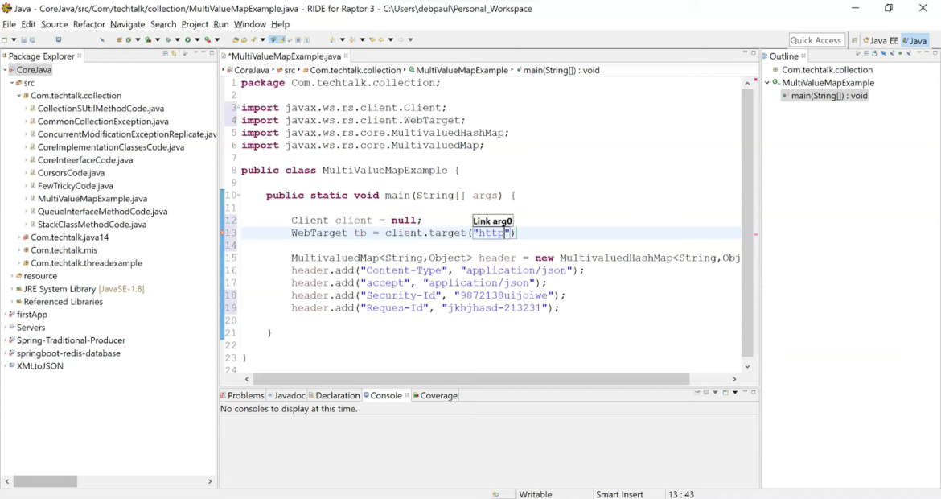Open the Run button dropdown arrow
Screen dimensions: 941x499
pos(197,39)
